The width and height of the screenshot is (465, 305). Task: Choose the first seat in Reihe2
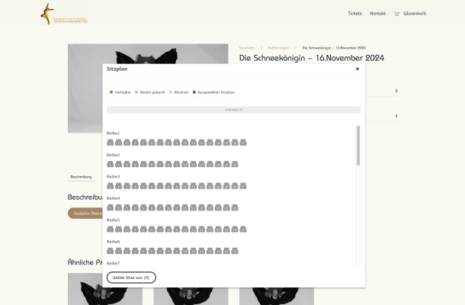pyautogui.click(x=111, y=164)
